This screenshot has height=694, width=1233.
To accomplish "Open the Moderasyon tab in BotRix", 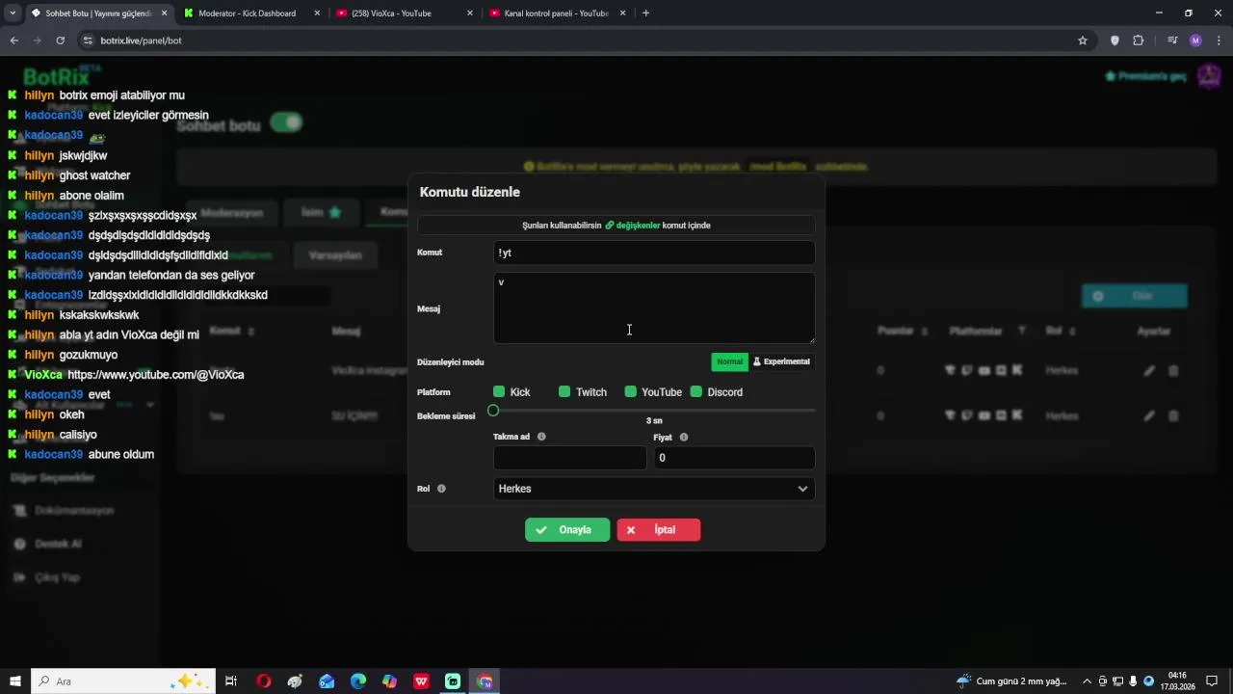I will click(231, 212).
